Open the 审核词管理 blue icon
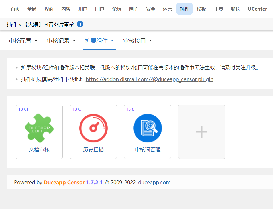The height and width of the screenshot is (209, 273). (x=147, y=128)
